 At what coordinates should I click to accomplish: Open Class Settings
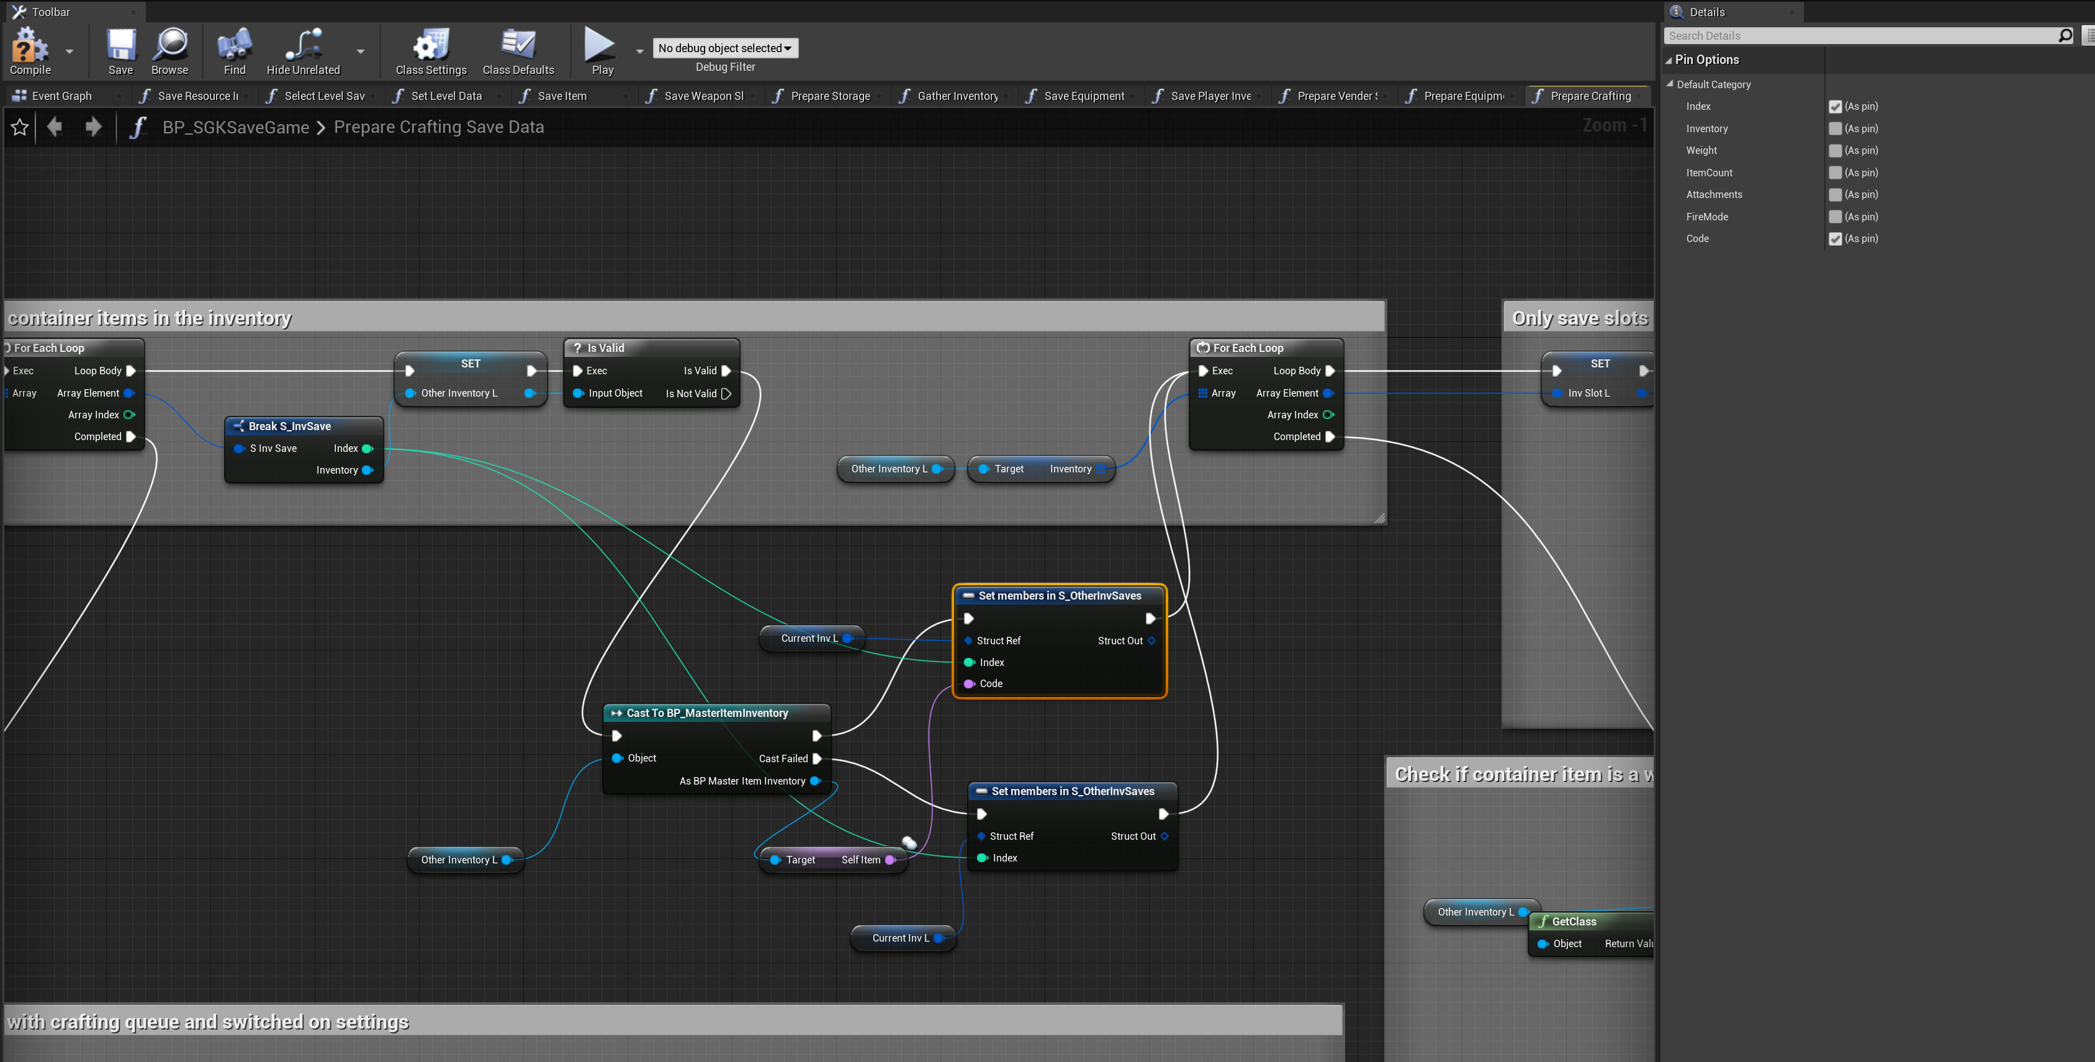[x=430, y=47]
